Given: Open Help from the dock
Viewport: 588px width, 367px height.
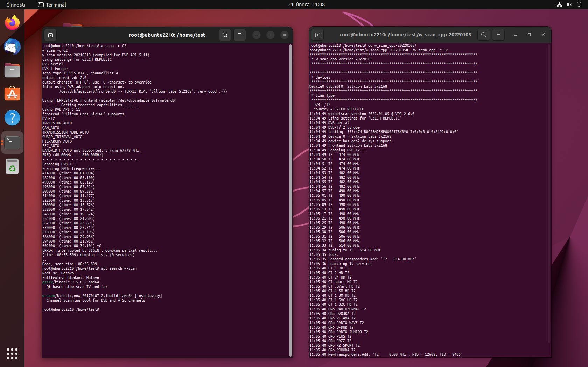Looking at the screenshot, I should click(12, 118).
